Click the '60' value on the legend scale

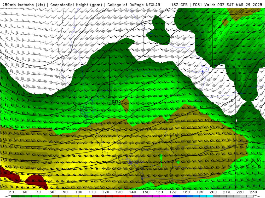(x=25, y=192)
